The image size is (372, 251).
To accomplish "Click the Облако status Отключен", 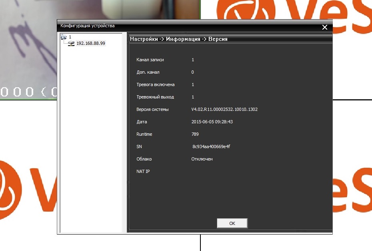I will pyautogui.click(x=202, y=159).
